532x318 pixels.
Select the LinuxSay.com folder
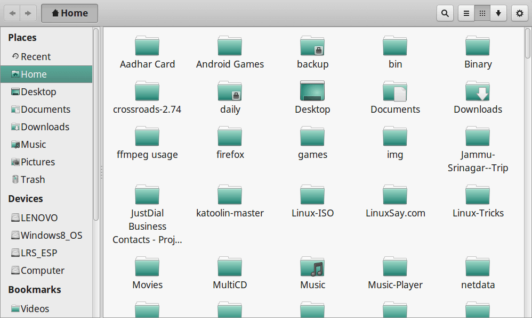pos(395,202)
